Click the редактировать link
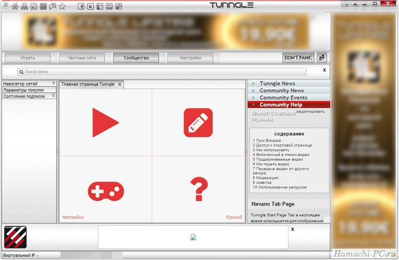The image size is (399, 260). [311, 112]
